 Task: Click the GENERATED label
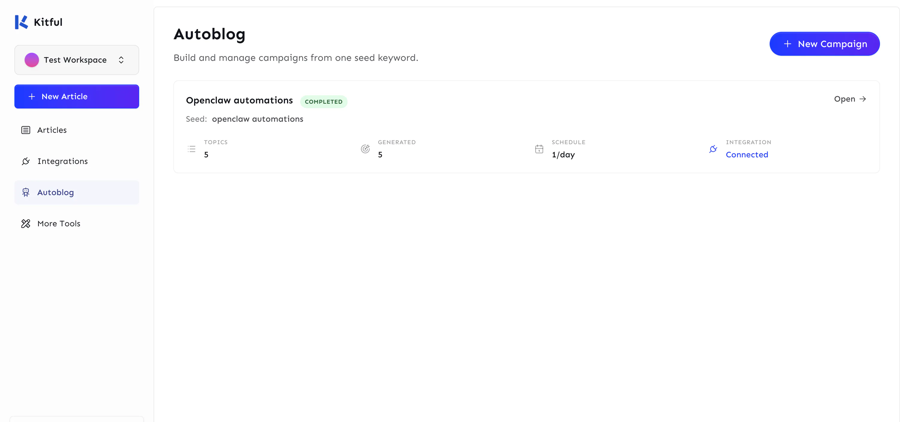(397, 142)
